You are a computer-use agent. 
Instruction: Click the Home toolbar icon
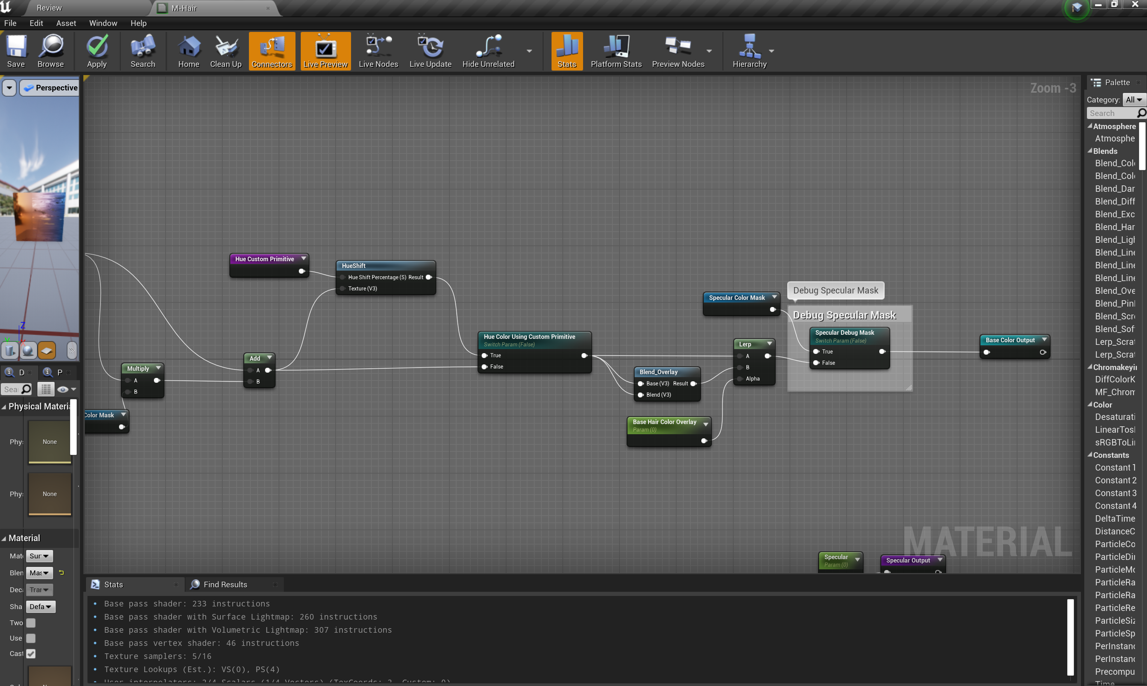[189, 51]
